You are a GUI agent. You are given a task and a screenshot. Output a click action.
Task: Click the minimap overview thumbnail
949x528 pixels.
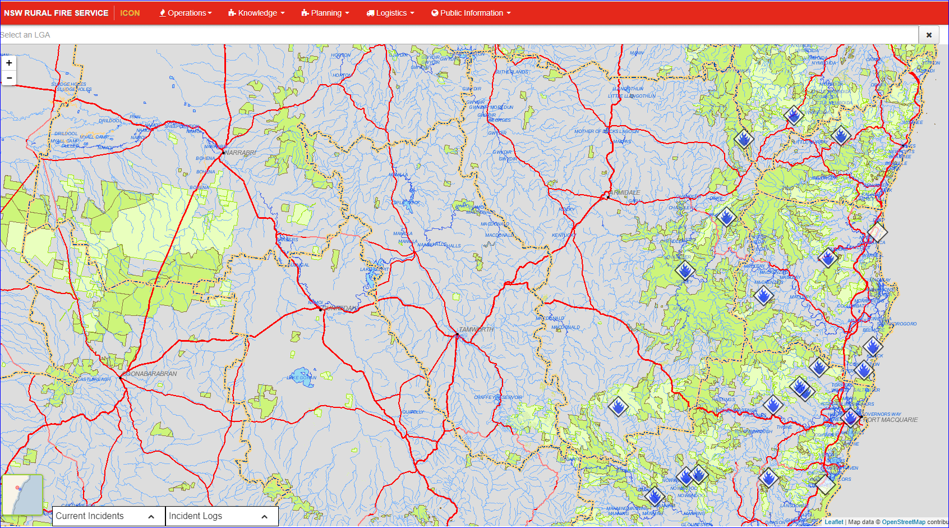coord(22,495)
